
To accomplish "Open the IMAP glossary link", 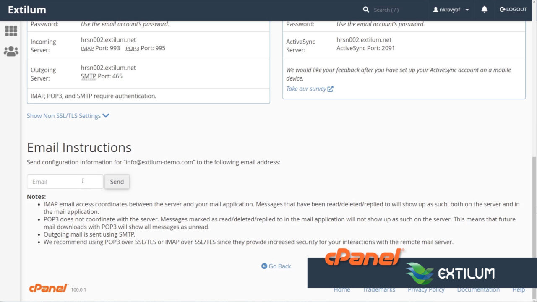I will tap(87, 48).
